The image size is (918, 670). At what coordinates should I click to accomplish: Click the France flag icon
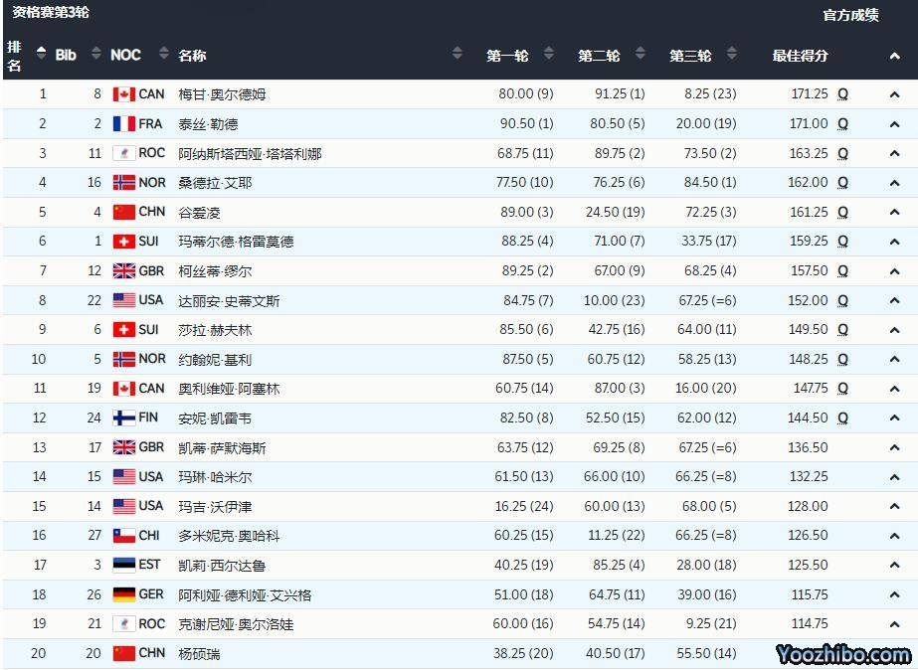pos(123,124)
